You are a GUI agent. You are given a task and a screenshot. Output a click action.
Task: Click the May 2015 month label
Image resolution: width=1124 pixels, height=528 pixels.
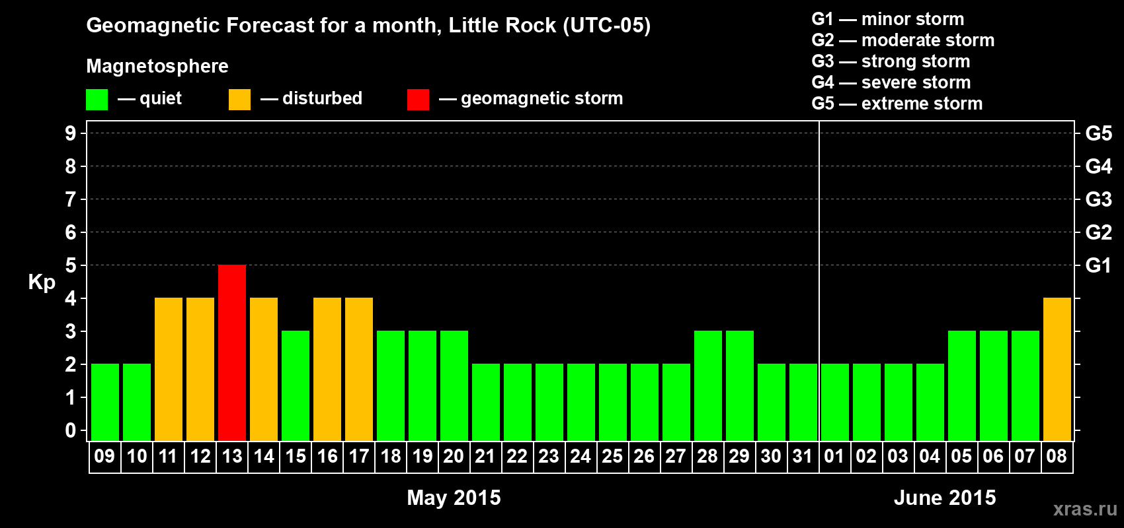(x=454, y=498)
